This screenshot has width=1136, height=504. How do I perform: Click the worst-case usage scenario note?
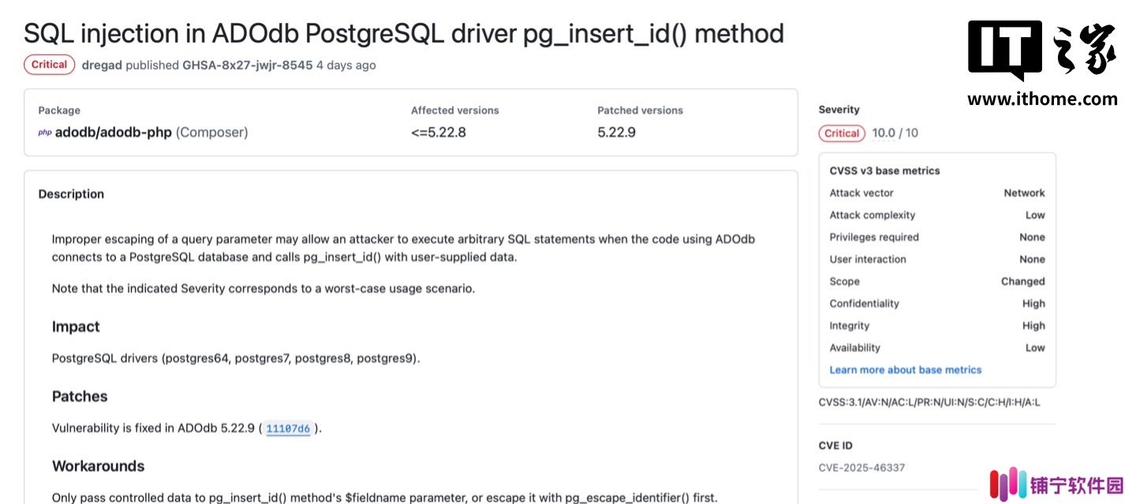(263, 289)
